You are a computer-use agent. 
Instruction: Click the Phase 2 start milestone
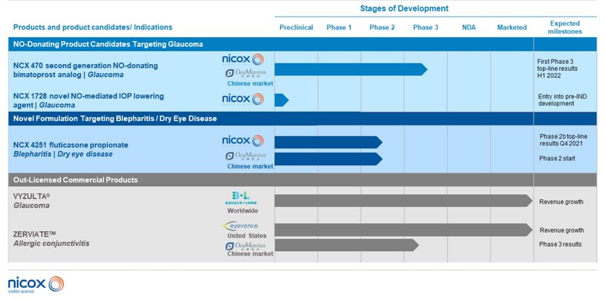point(557,158)
